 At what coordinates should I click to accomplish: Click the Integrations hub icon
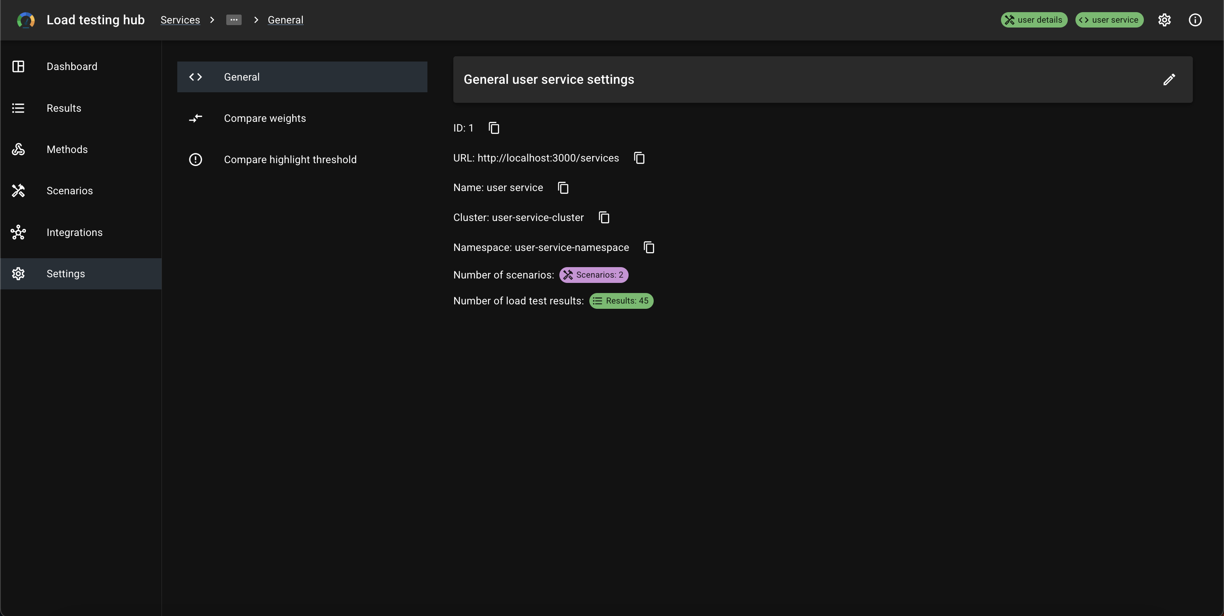pos(18,232)
